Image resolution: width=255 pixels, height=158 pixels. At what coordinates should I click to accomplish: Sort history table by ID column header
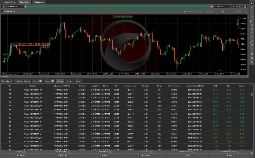10,86
